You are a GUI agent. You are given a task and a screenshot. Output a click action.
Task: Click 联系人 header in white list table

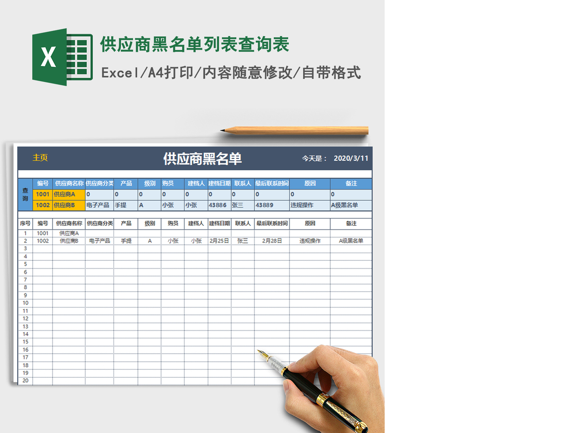[243, 223]
